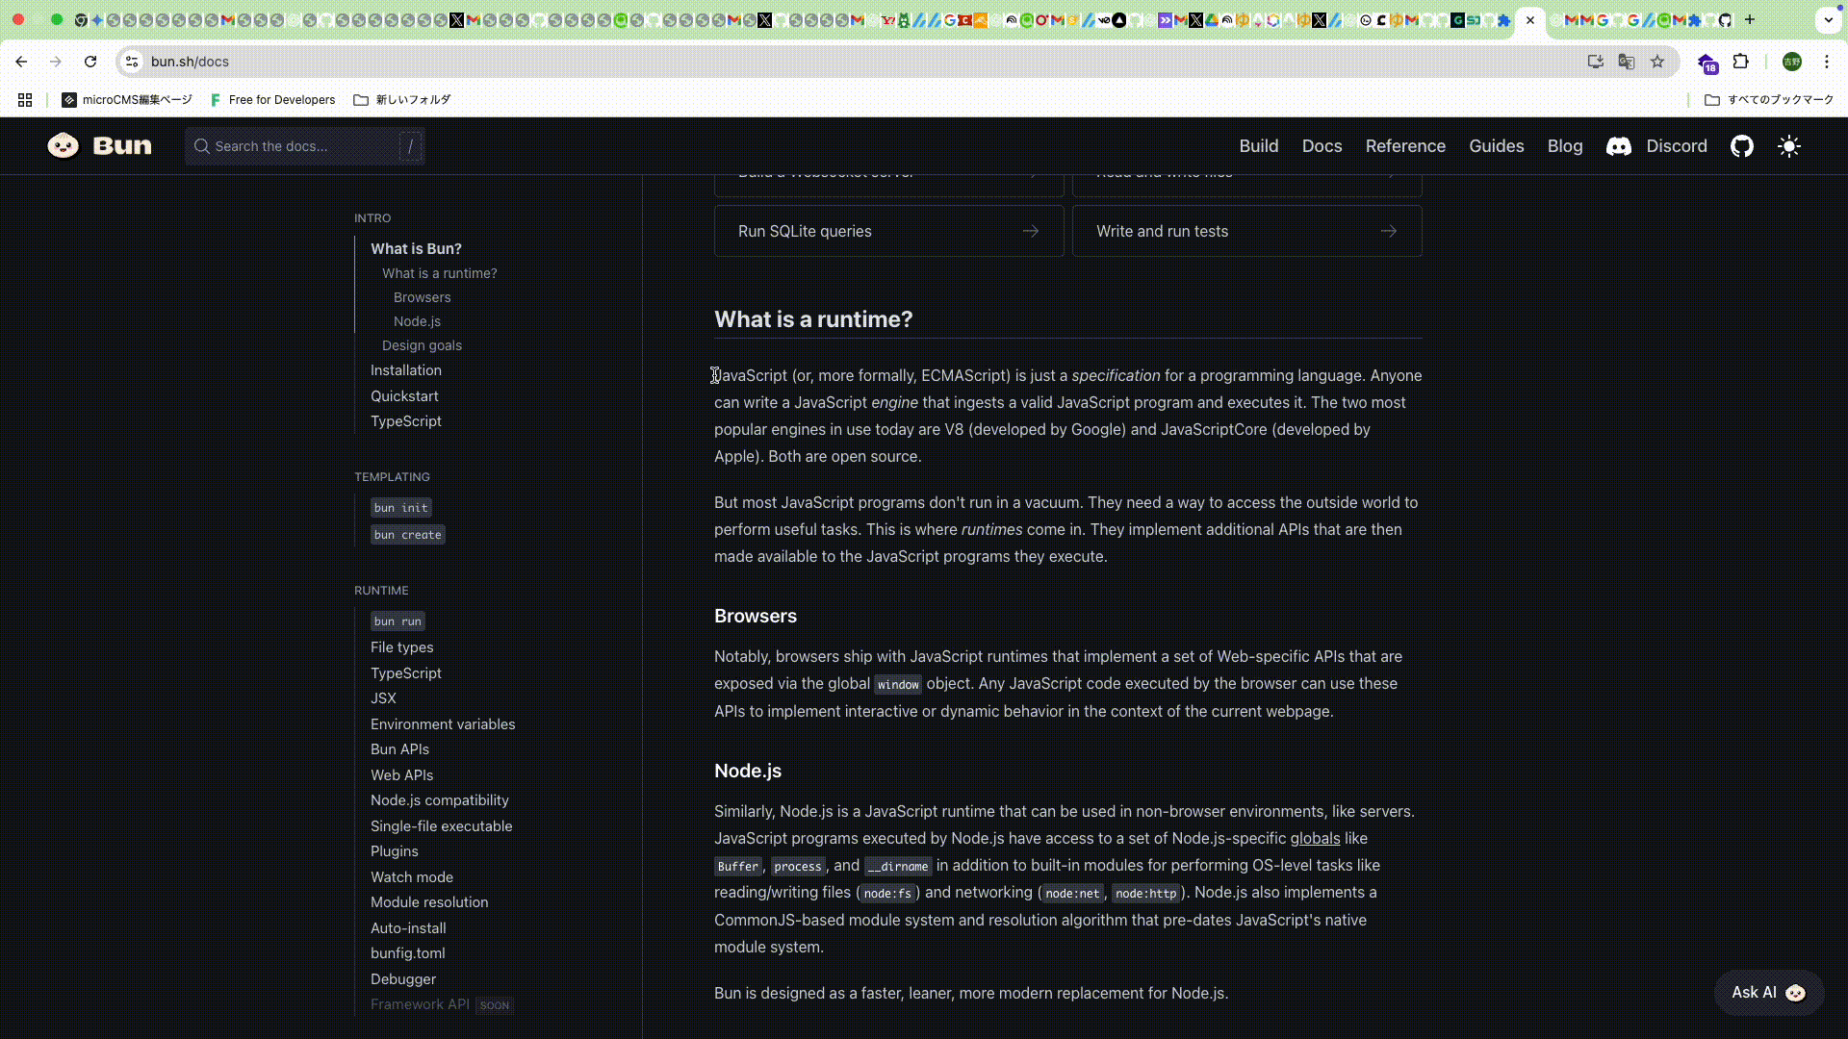Click the What is a runtime? heading

(813, 319)
